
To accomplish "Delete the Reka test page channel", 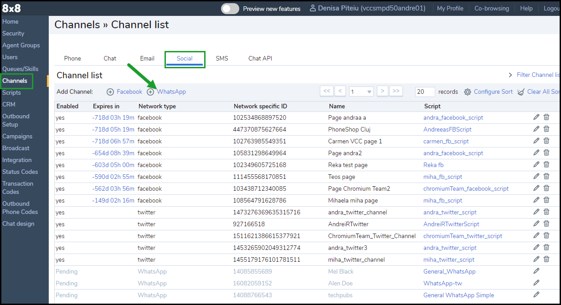I will [546, 164].
